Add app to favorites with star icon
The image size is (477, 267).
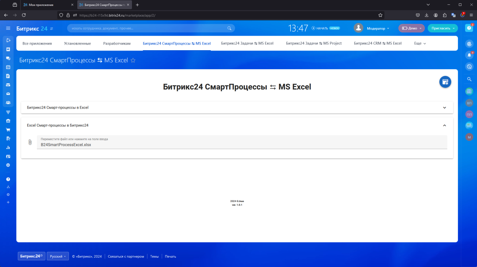[133, 60]
